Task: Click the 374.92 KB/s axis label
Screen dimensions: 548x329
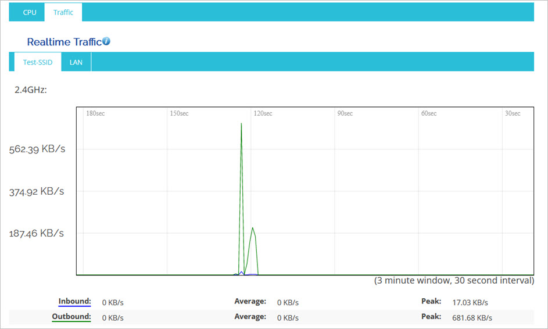Action: point(37,191)
